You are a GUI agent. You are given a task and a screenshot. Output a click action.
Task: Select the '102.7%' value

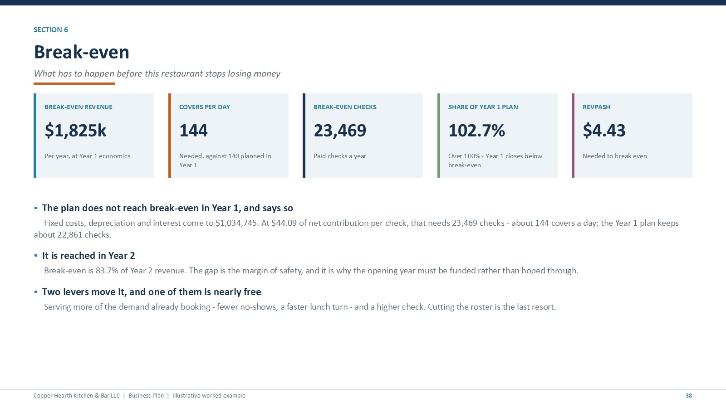[476, 131]
